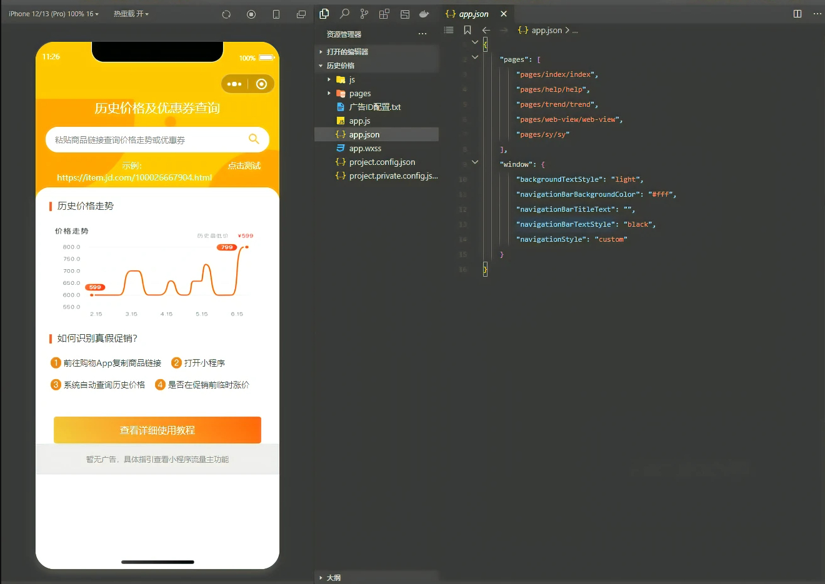The image size is (825, 584).
Task: Expand the js folder in tree
Action: (x=329, y=79)
